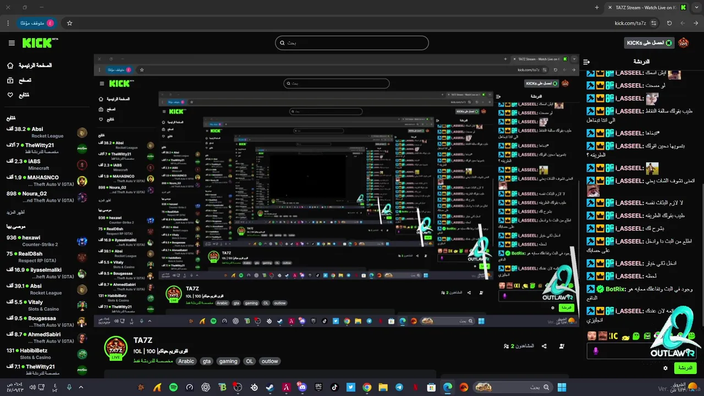Open TikTok from the taskbar
The image size is (704, 396).
334,387
